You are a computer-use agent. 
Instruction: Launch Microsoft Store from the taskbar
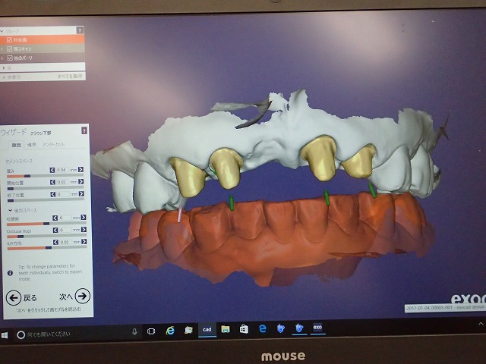point(243,329)
